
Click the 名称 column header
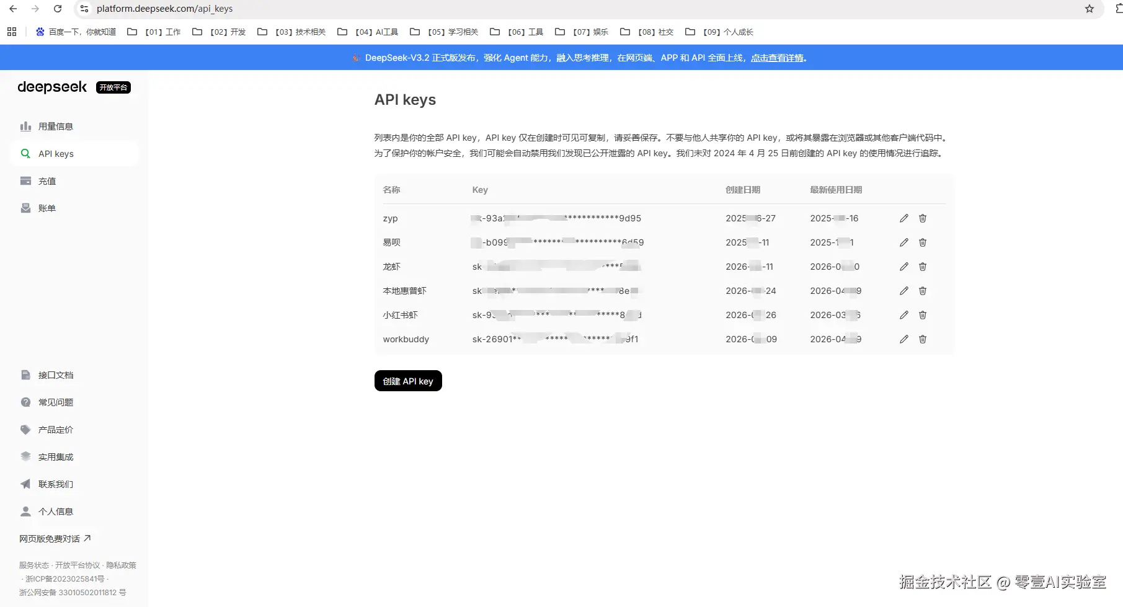point(391,190)
